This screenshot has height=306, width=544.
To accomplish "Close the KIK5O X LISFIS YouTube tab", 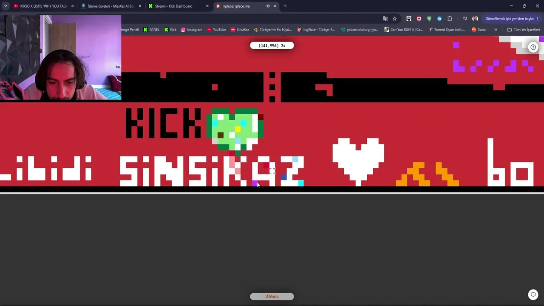I will tap(73, 6).
